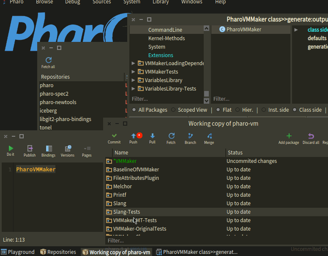Click the *VMMaker package folder icon
This screenshot has width=328, height=256.
pos(109,161)
